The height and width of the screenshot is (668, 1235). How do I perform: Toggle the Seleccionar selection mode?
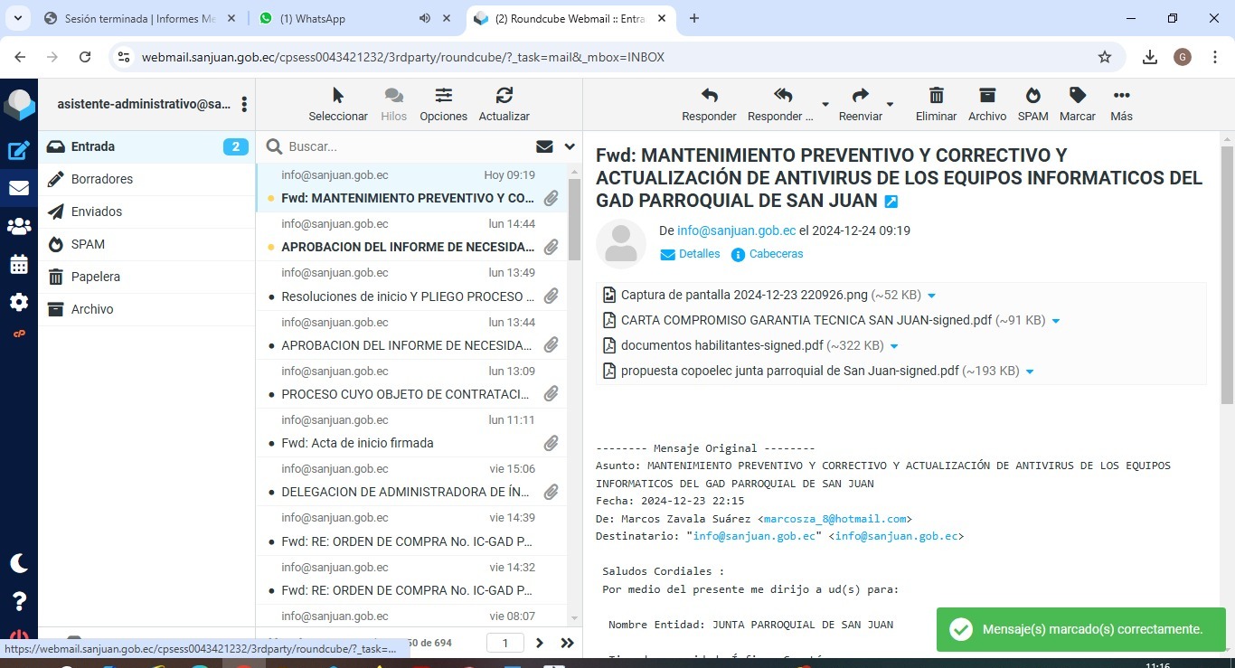[338, 96]
